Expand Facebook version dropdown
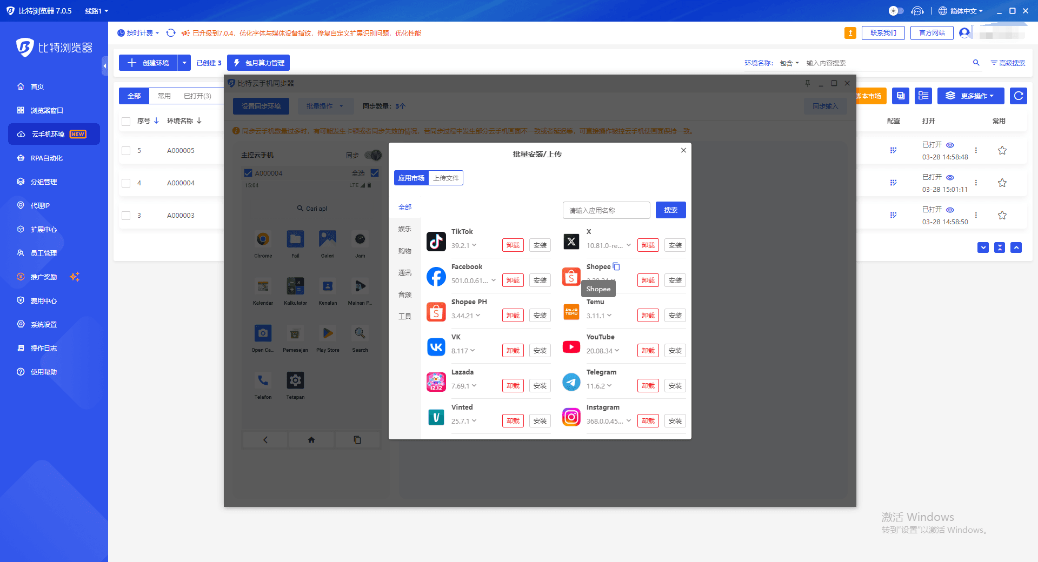Viewport: 1038px width, 562px height. 494,280
